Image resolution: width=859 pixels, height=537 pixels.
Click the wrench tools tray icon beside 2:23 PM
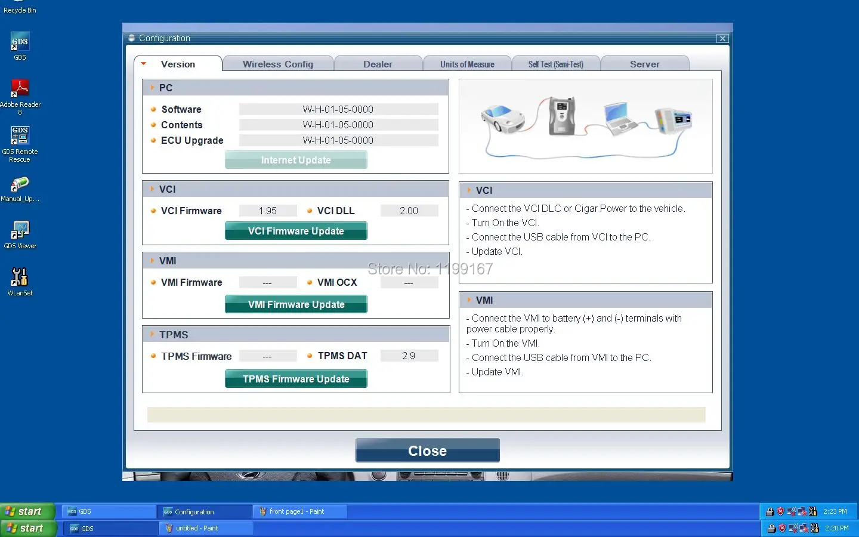(x=812, y=511)
